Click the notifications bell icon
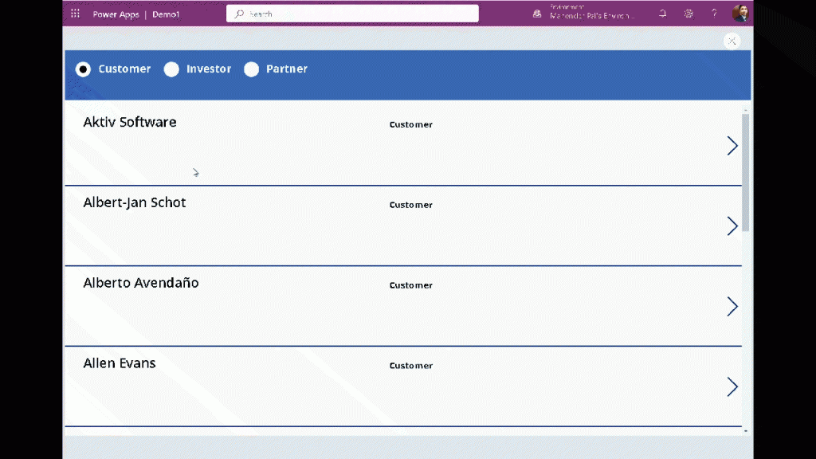Viewport: 816px width, 459px height. pos(662,14)
